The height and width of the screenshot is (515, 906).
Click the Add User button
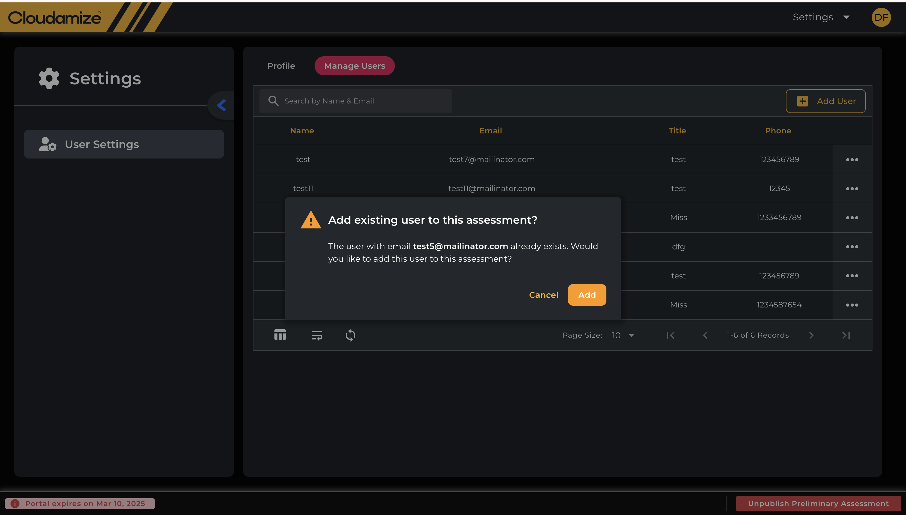[826, 101]
